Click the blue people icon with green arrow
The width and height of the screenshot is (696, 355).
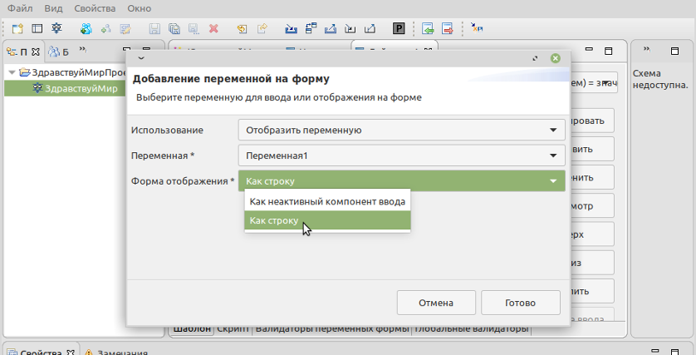click(86, 29)
